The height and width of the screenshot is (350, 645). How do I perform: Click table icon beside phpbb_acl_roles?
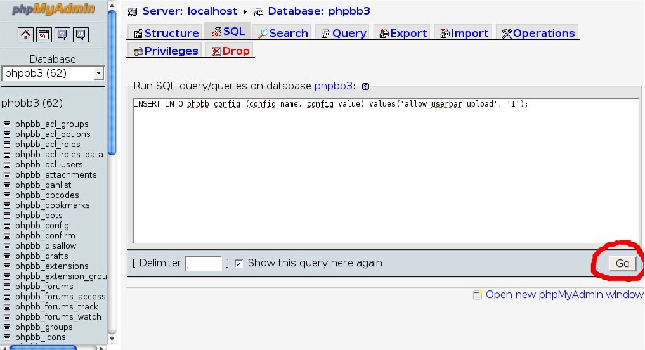(x=7, y=145)
